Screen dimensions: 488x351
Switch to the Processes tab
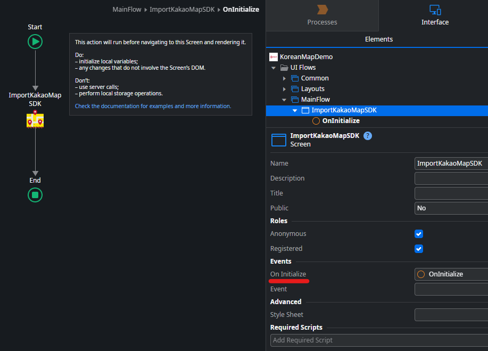pos(322,15)
